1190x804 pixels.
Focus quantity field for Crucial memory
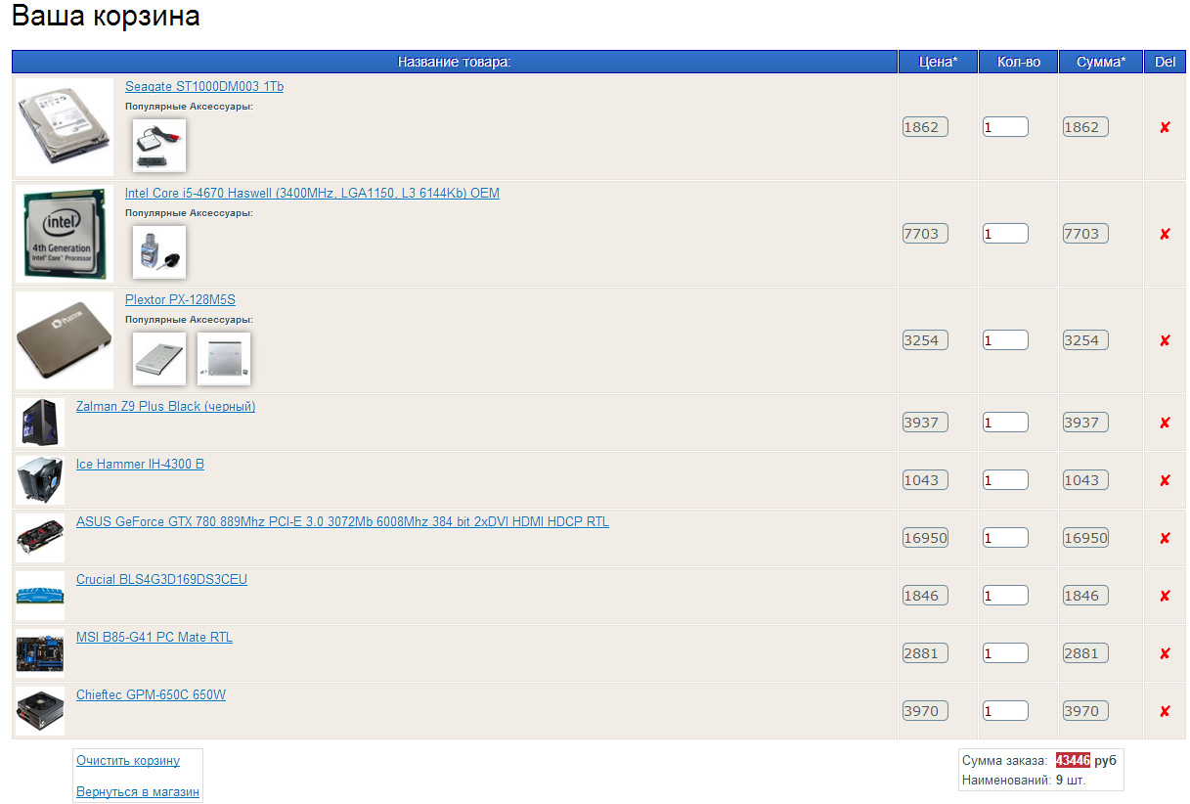(1005, 596)
